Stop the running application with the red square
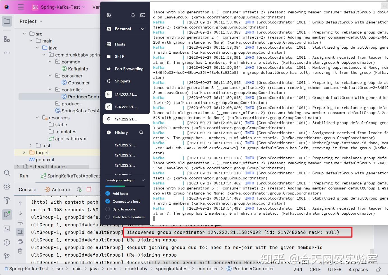The image size is (388, 275). coord(89,189)
